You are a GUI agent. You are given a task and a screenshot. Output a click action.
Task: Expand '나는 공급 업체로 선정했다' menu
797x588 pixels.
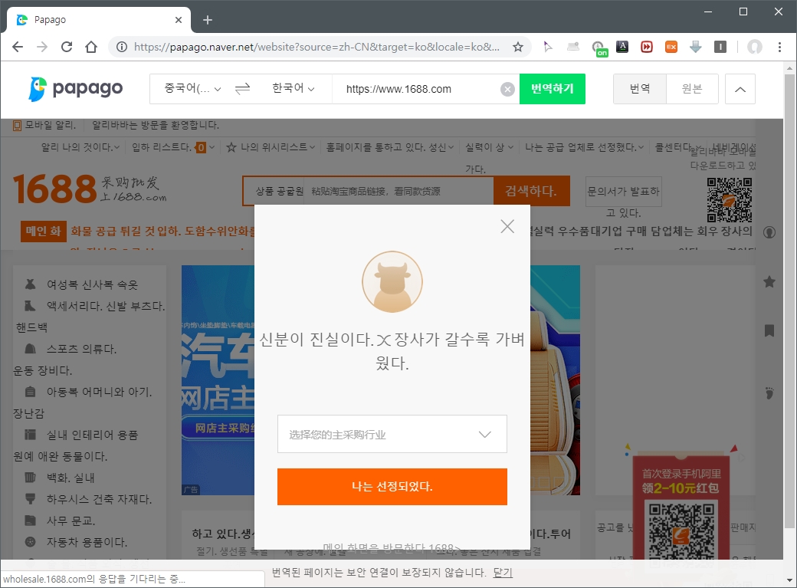(584, 147)
